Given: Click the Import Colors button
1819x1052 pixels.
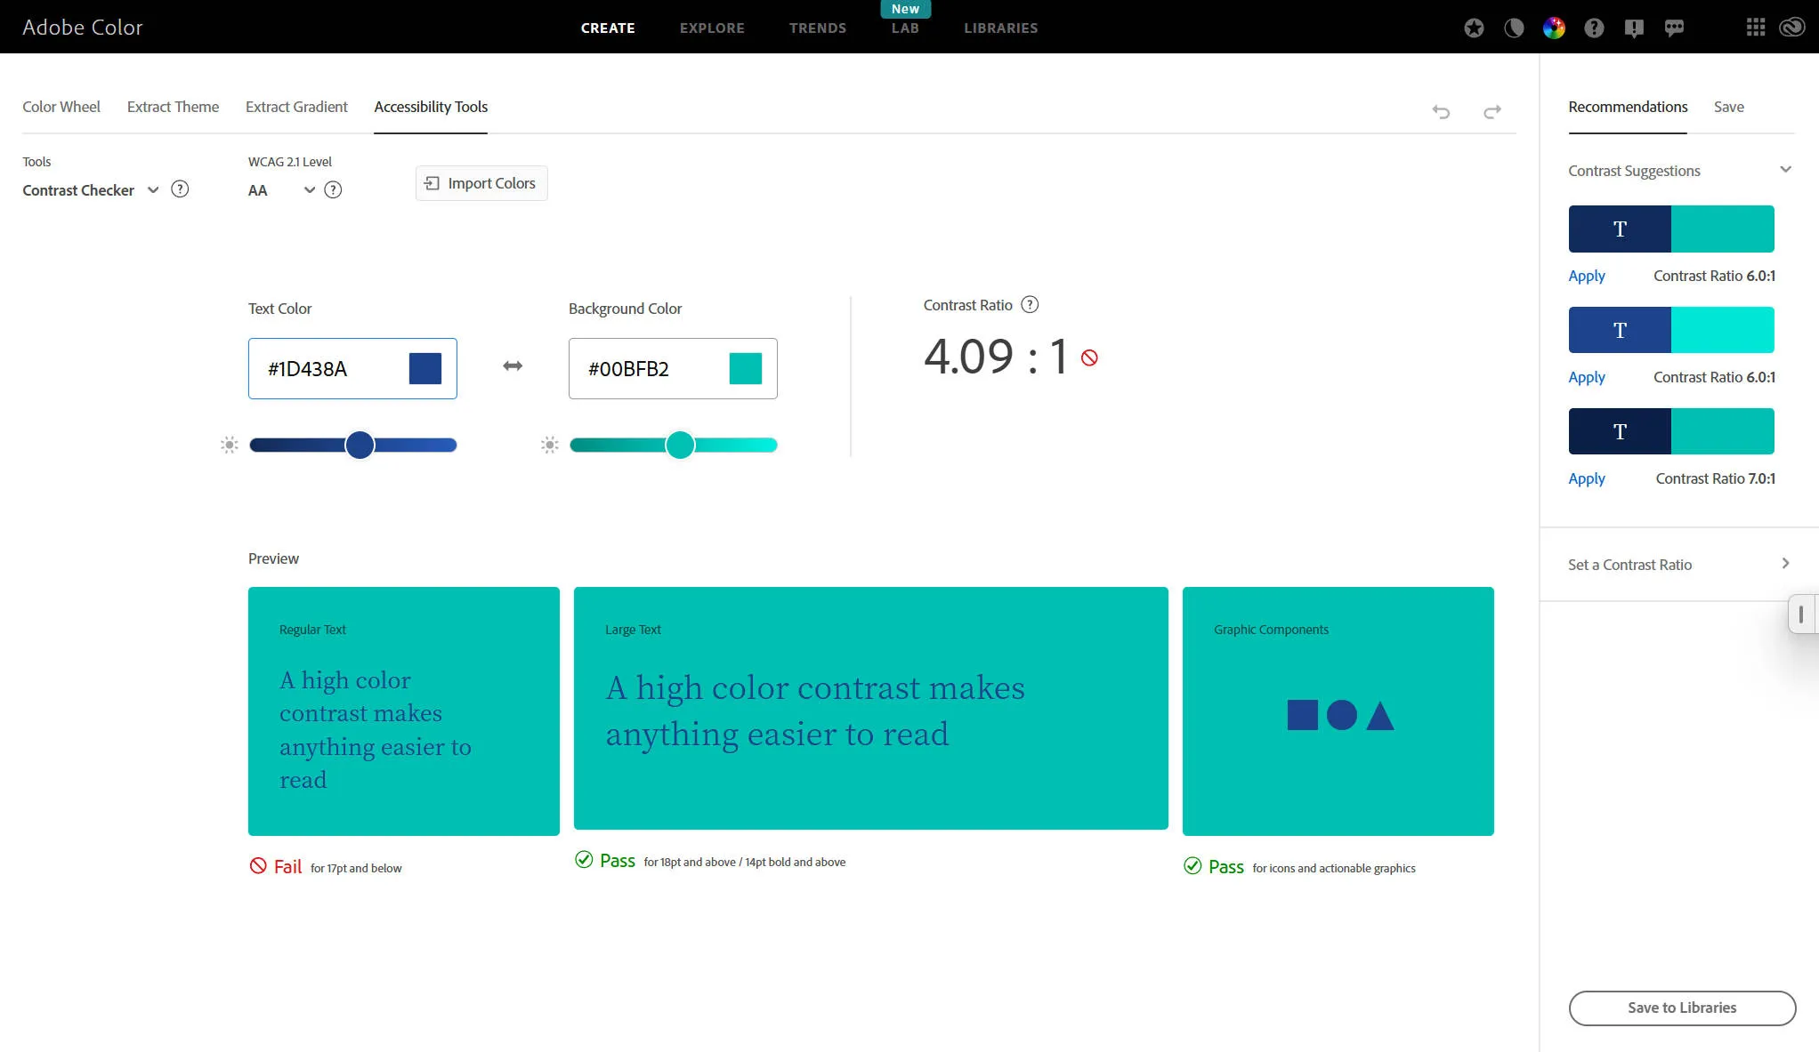Looking at the screenshot, I should [481, 183].
